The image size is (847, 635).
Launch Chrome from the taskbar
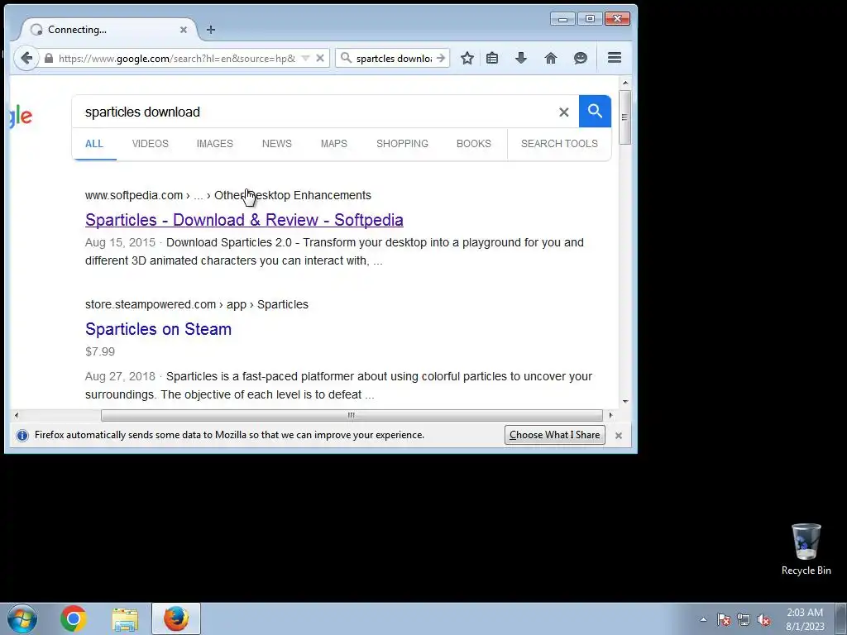click(x=74, y=618)
